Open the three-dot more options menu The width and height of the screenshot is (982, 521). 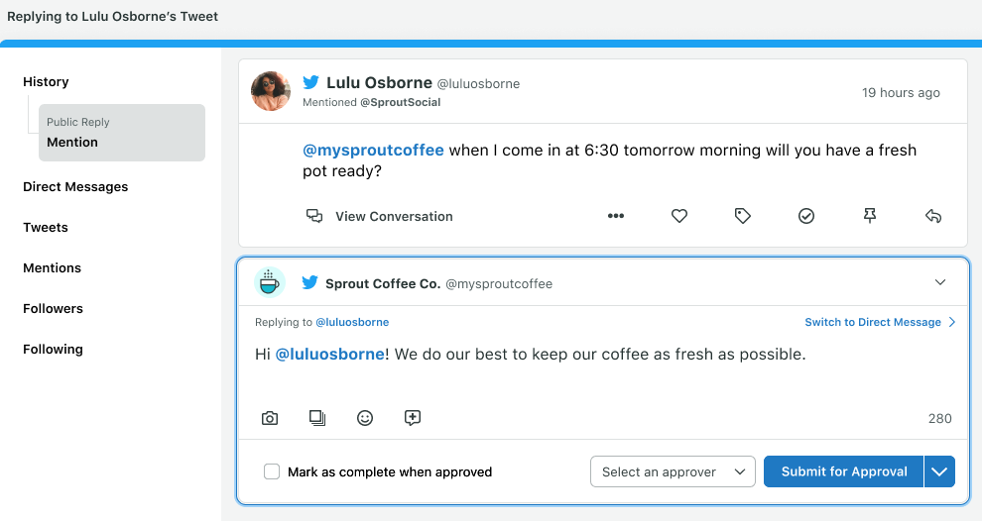coord(616,216)
